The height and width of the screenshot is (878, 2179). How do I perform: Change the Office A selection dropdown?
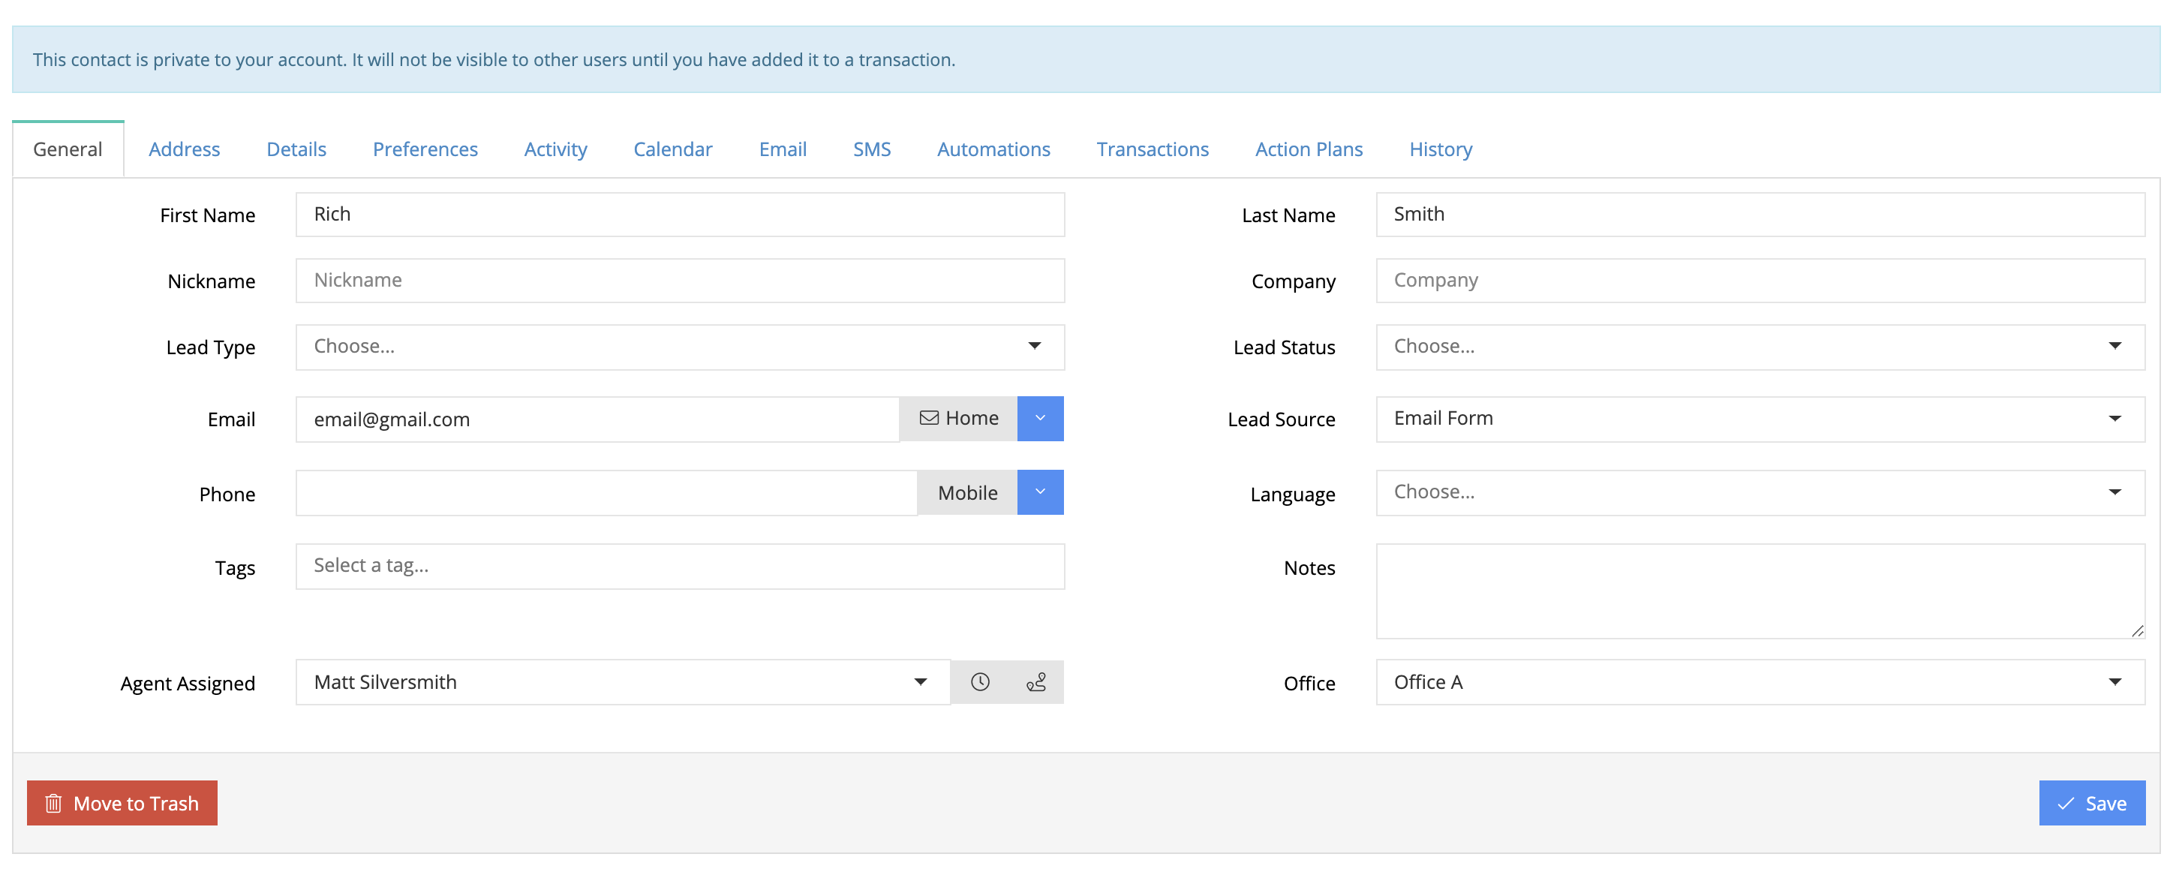tap(1760, 681)
